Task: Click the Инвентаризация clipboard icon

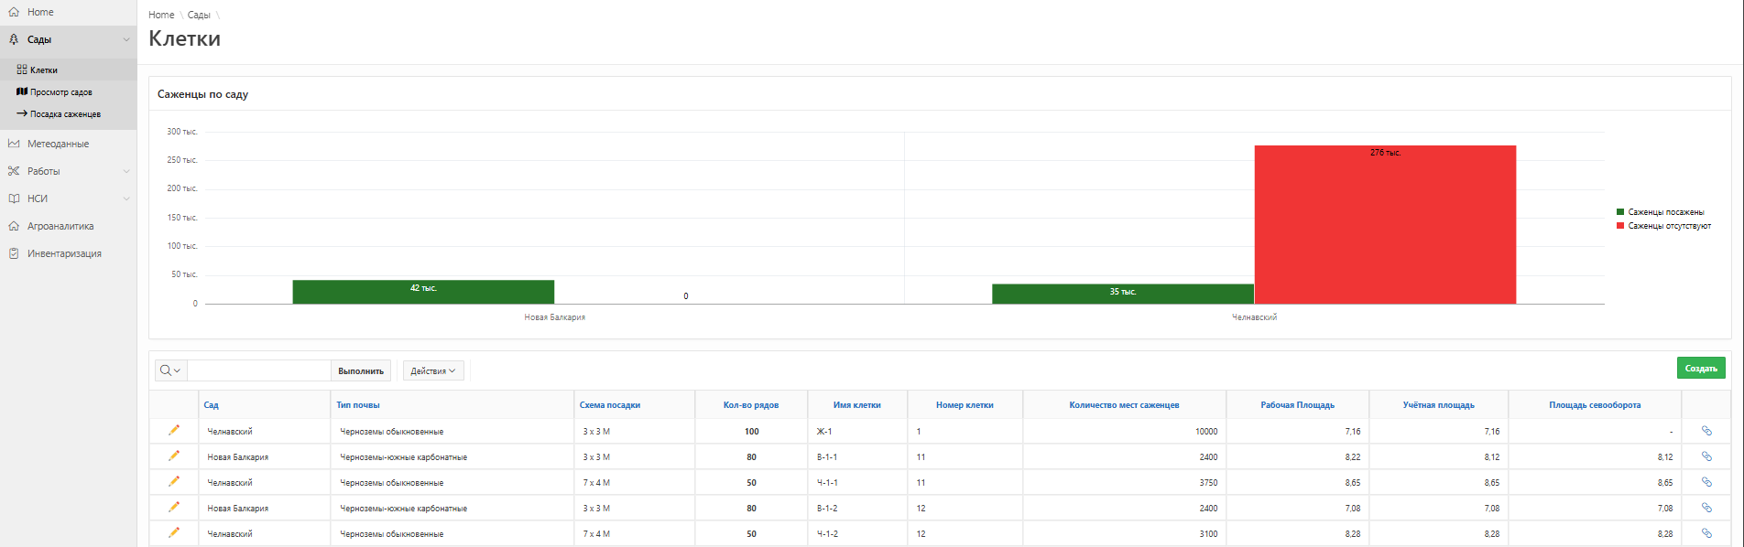Action: (x=14, y=253)
